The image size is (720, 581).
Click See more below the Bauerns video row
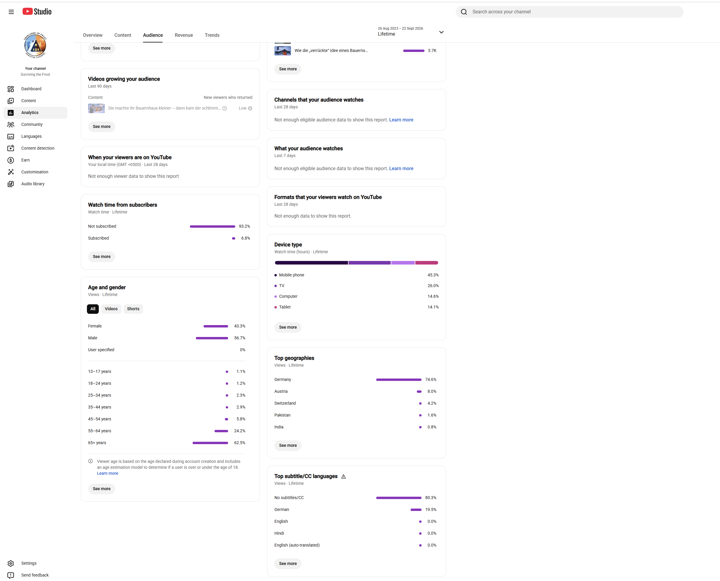click(x=287, y=69)
